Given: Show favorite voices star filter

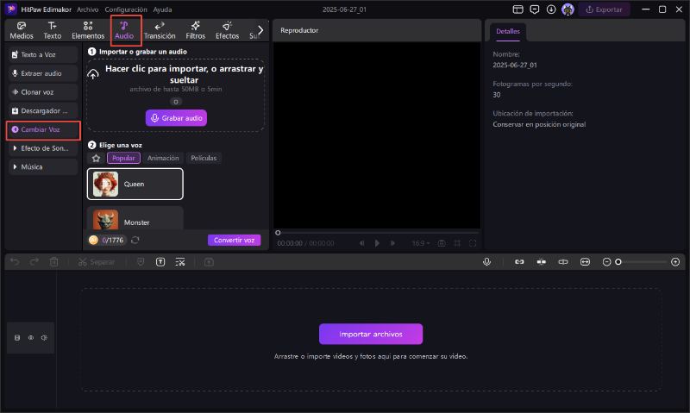Looking at the screenshot, I should coord(96,158).
